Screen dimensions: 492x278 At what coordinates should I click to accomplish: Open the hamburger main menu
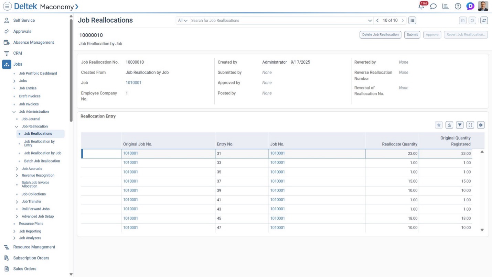click(7, 6)
